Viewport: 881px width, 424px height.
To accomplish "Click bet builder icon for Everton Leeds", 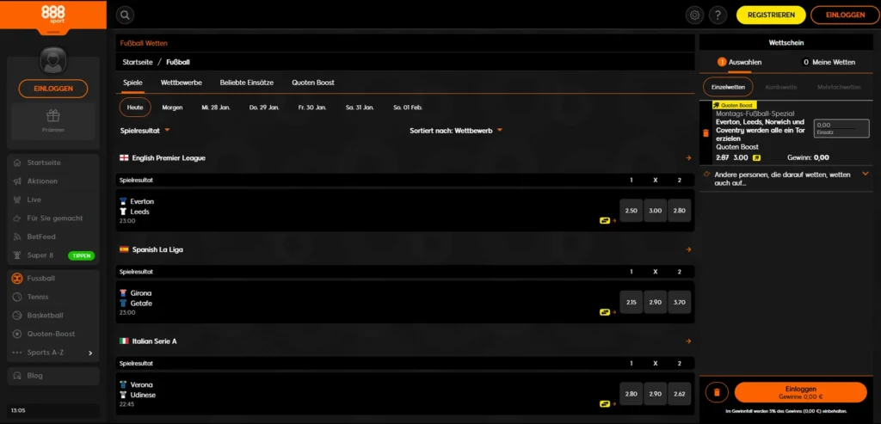I will [605, 221].
